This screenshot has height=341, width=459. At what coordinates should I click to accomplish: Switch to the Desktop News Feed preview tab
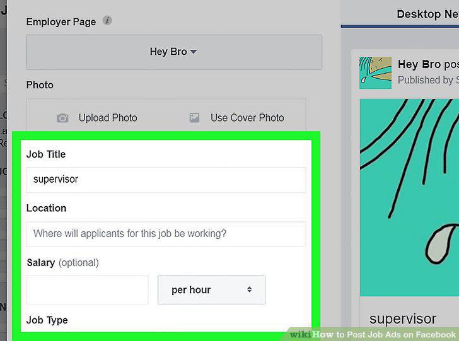pyautogui.click(x=427, y=14)
